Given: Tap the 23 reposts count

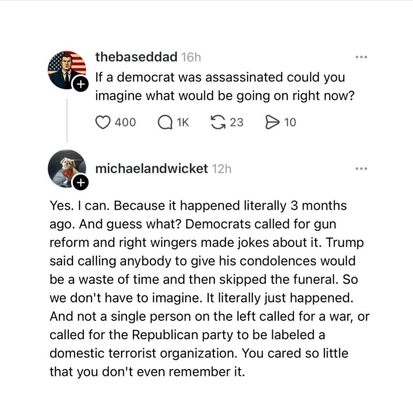Looking at the screenshot, I should pyautogui.click(x=237, y=122).
